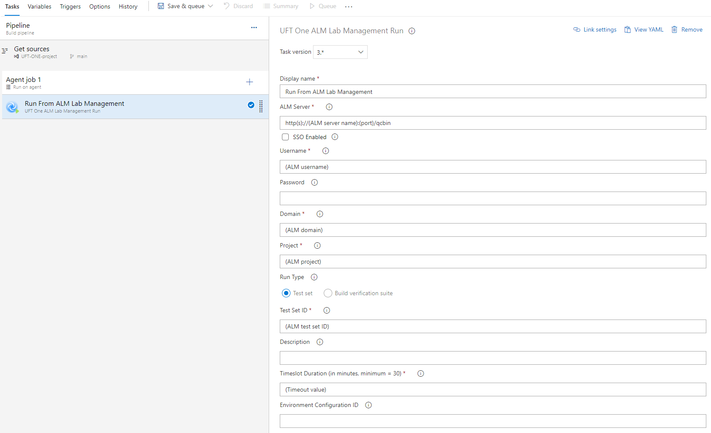Click the info icon next to Run Type
Screen dimensions: 711x433
314,277
